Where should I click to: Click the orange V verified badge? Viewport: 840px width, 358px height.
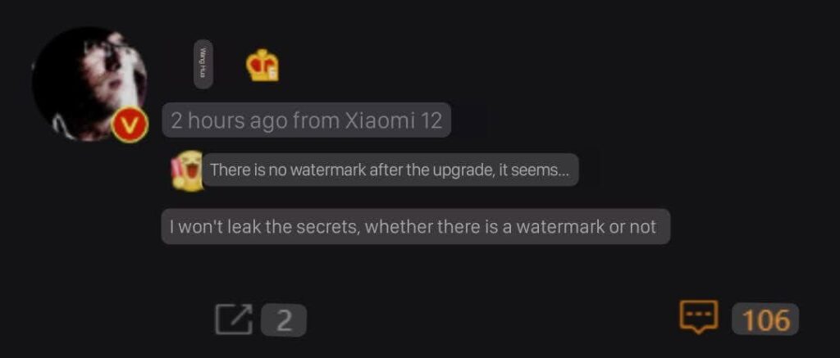130,125
